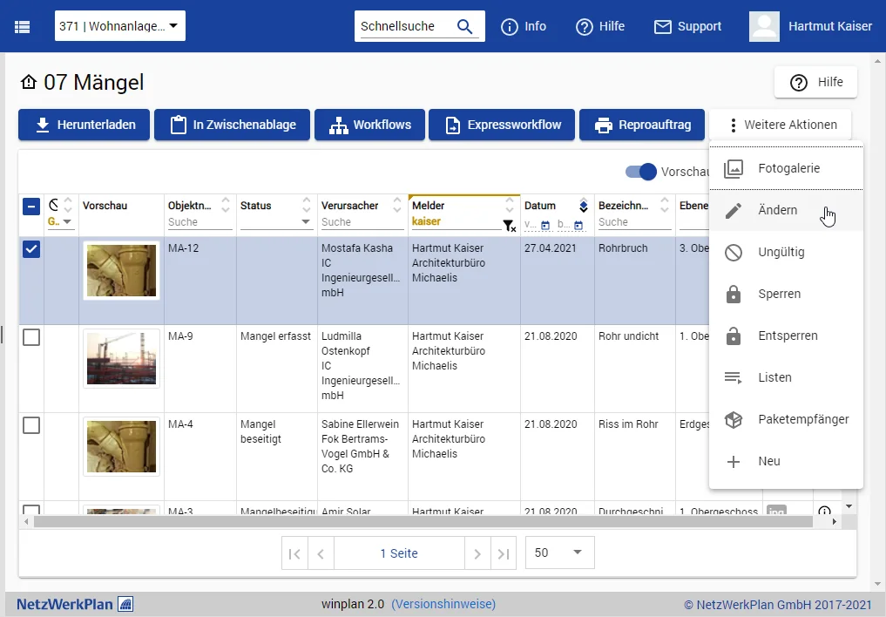Open the Datum from-date calendar icon
This screenshot has width=886, height=617.
point(545,226)
